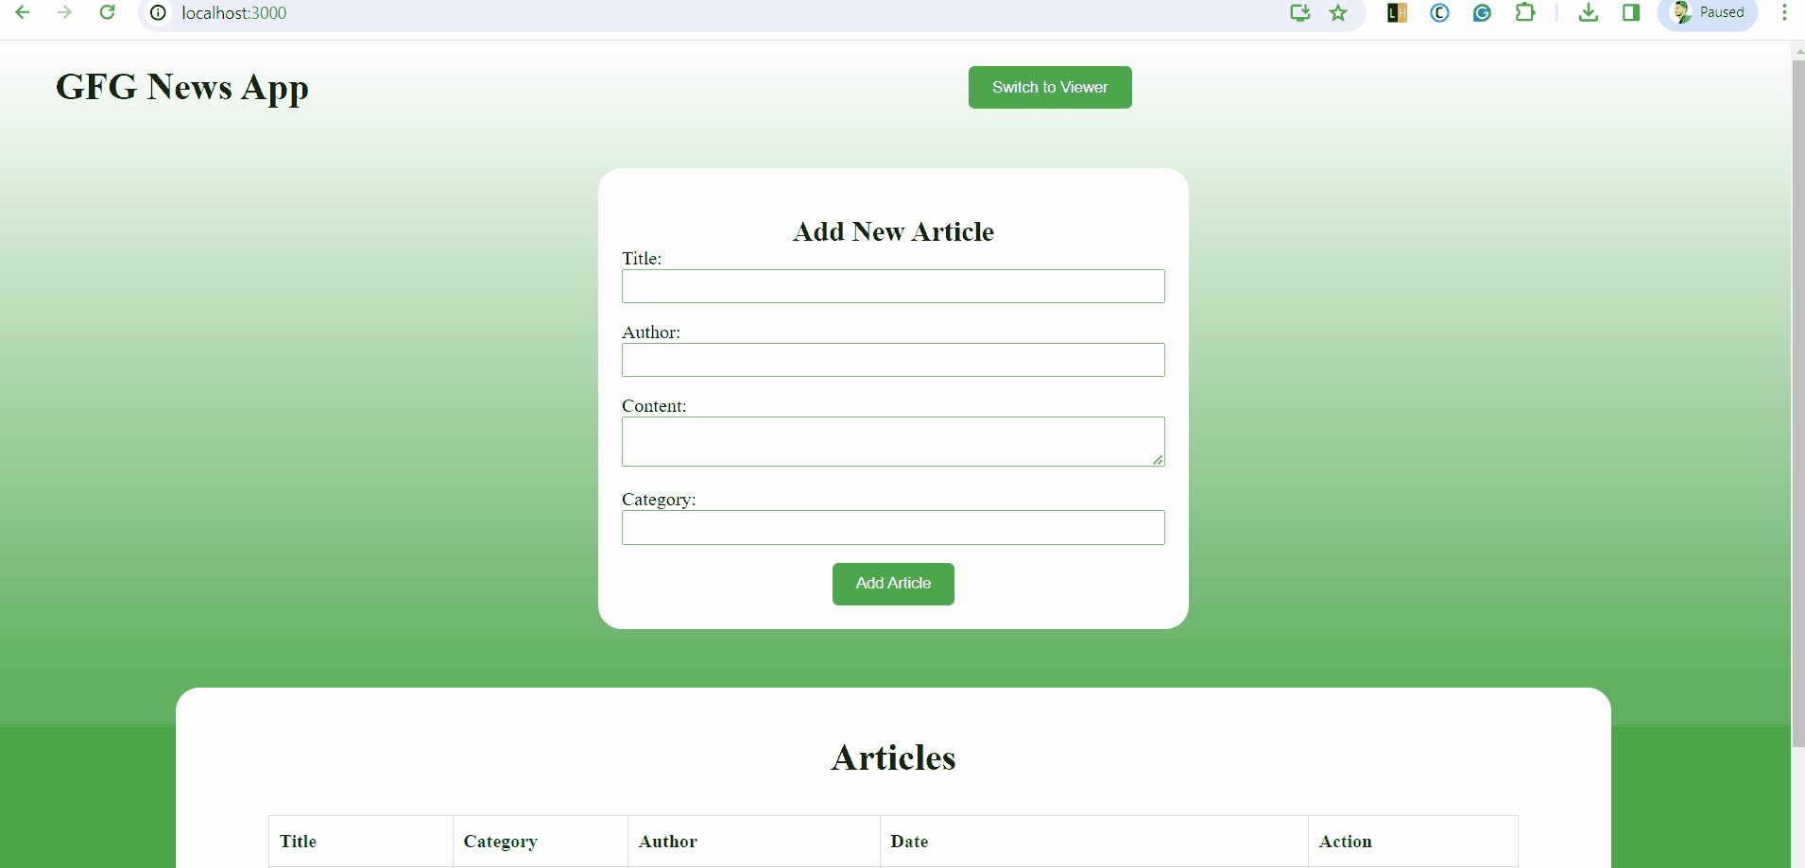
Task: Toggle the browser side panel icon
Action: tap(1631, 12)
